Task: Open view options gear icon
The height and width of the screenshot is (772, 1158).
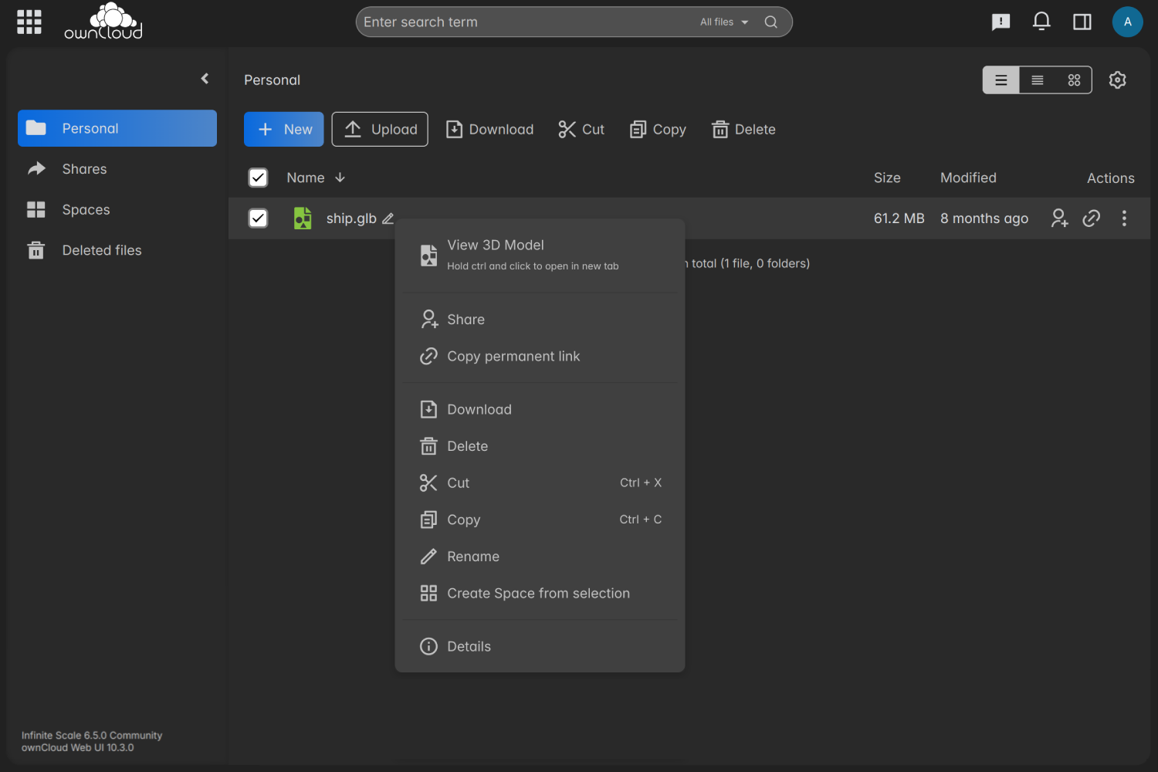Action: (x=1117, y=80)
